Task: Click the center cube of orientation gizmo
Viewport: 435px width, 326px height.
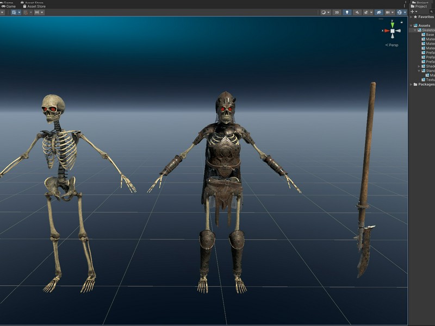Action: [392, 31]
